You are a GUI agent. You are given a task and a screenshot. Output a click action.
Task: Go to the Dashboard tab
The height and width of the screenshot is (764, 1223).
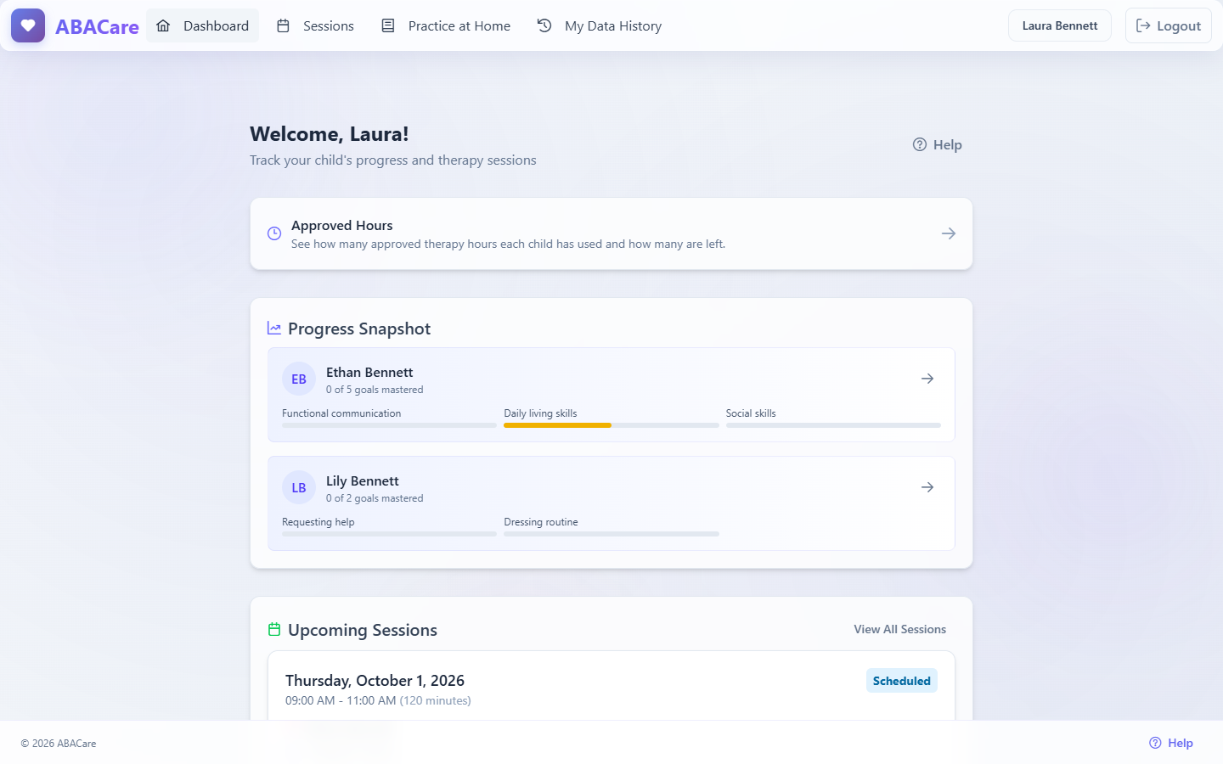[203, 25]
